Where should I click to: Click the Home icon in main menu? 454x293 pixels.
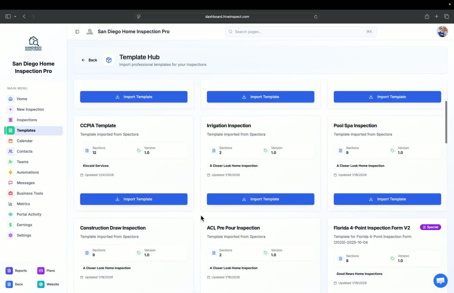pos(10,99)
